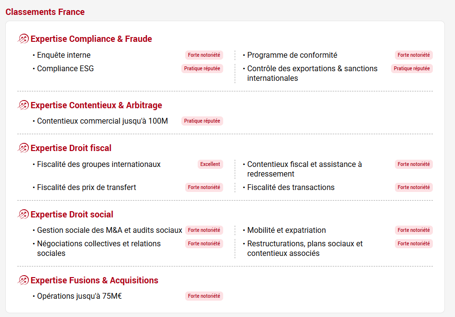Image resolution: width=455 pixels, height=317 pixels.
Task: Select Fiscalité des prix de transfert
Action: (x=87, y=188)
